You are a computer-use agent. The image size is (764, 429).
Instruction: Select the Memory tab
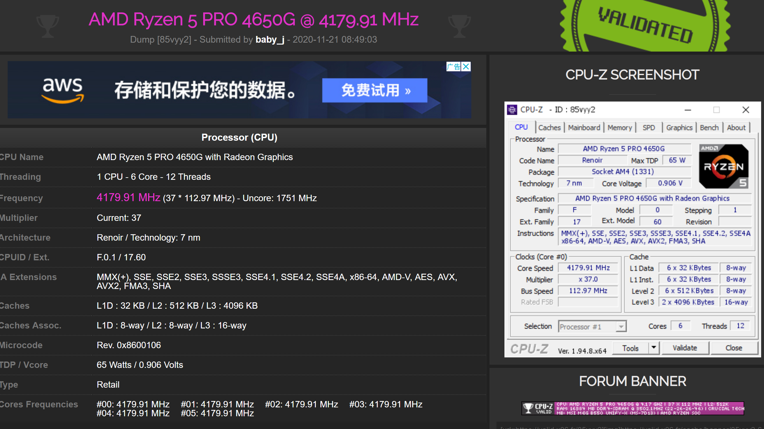coord(619,128)
